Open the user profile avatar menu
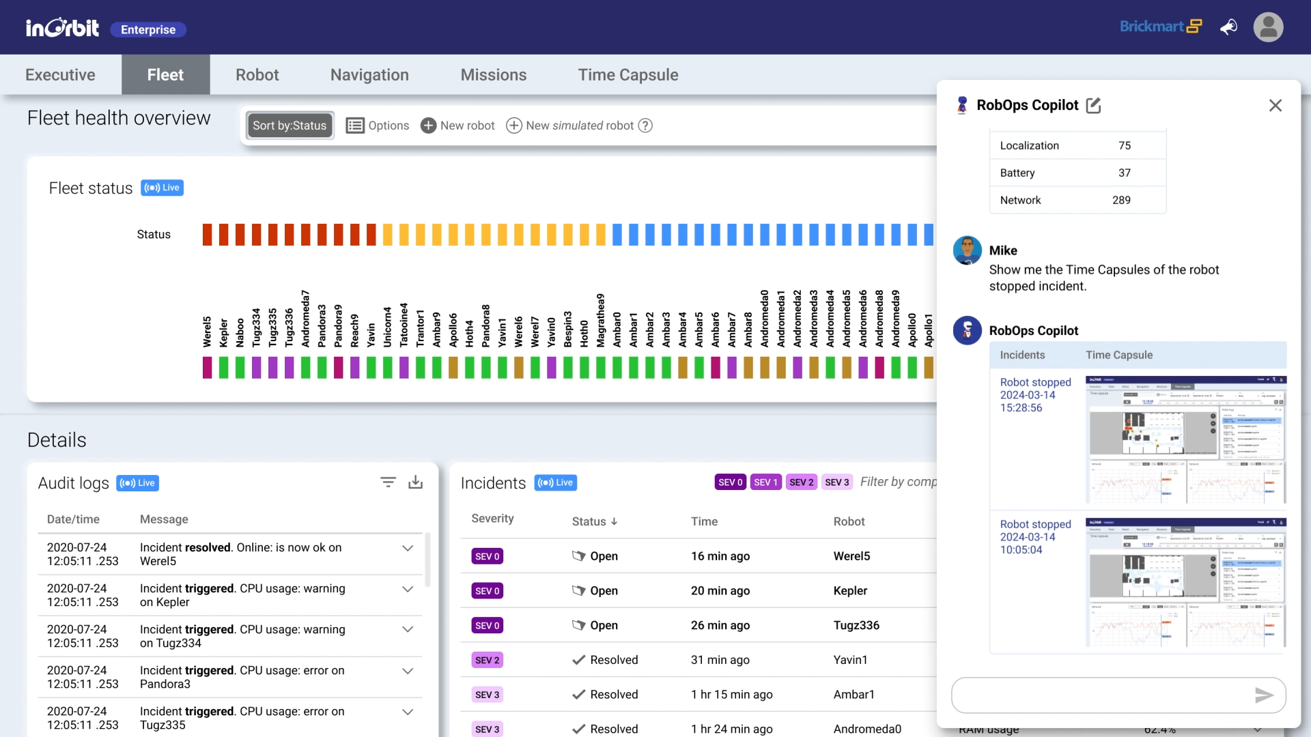Viewport: 1311px width, 737px height. (x=1268, y=27)
